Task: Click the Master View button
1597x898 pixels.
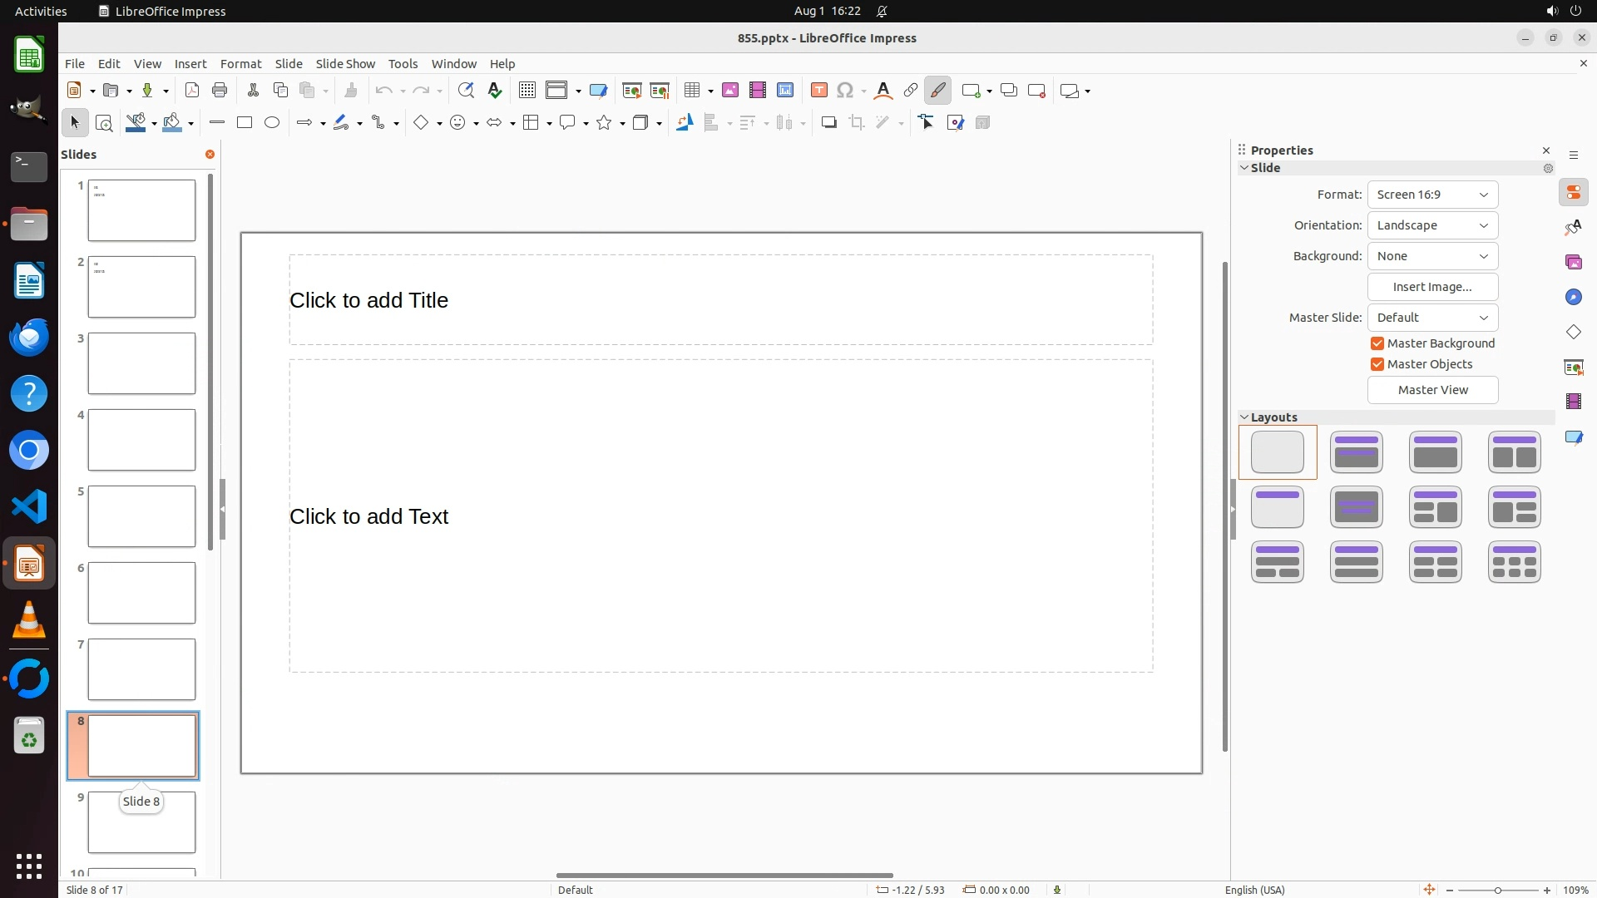Action: [1432, 390]
